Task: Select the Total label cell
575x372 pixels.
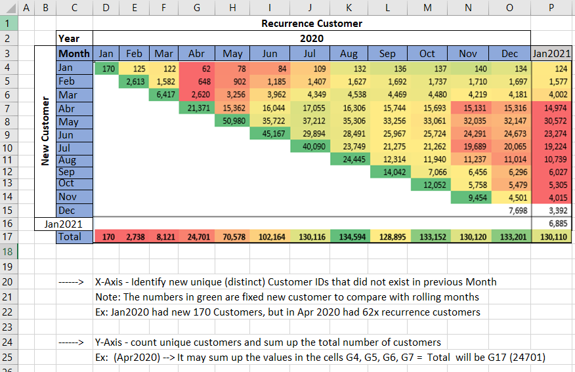Action: click(x=74, y=236)
